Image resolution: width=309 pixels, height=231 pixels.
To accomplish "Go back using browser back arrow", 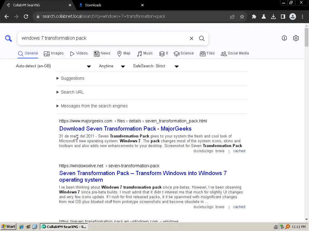I will tap(7, 17).
